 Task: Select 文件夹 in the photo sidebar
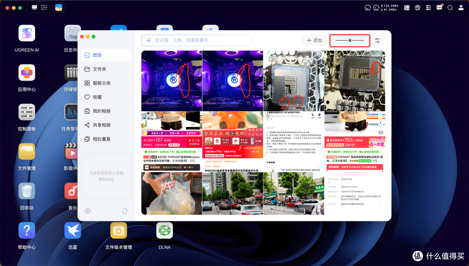click(x=106, y=69)
